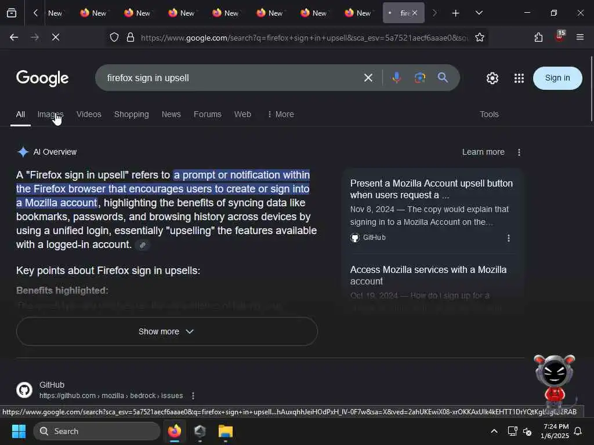This screenshot has height=445, width=594.
Task: Open search Tools options
Action: tap(489, 114)
